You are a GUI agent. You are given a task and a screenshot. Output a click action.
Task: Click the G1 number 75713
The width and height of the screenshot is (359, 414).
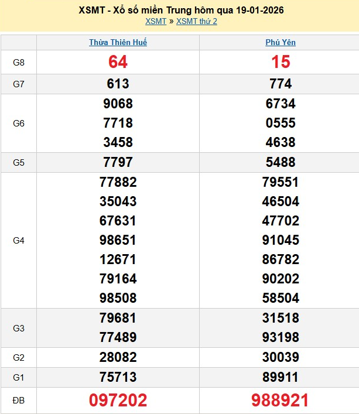pyautogui.click(x=118, y=377)
